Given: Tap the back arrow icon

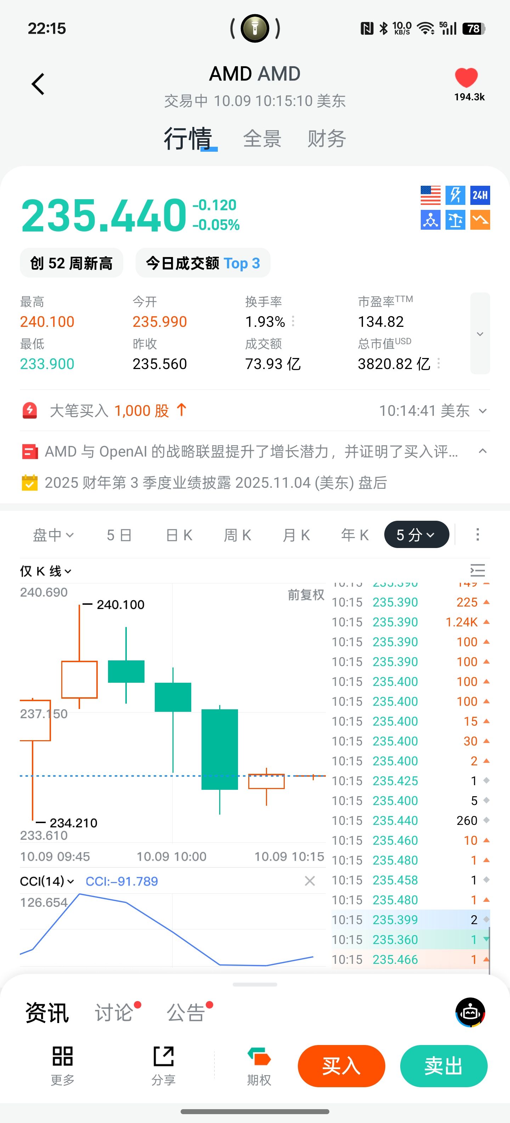Looking at the screenshot, I should tap(38, 84).
